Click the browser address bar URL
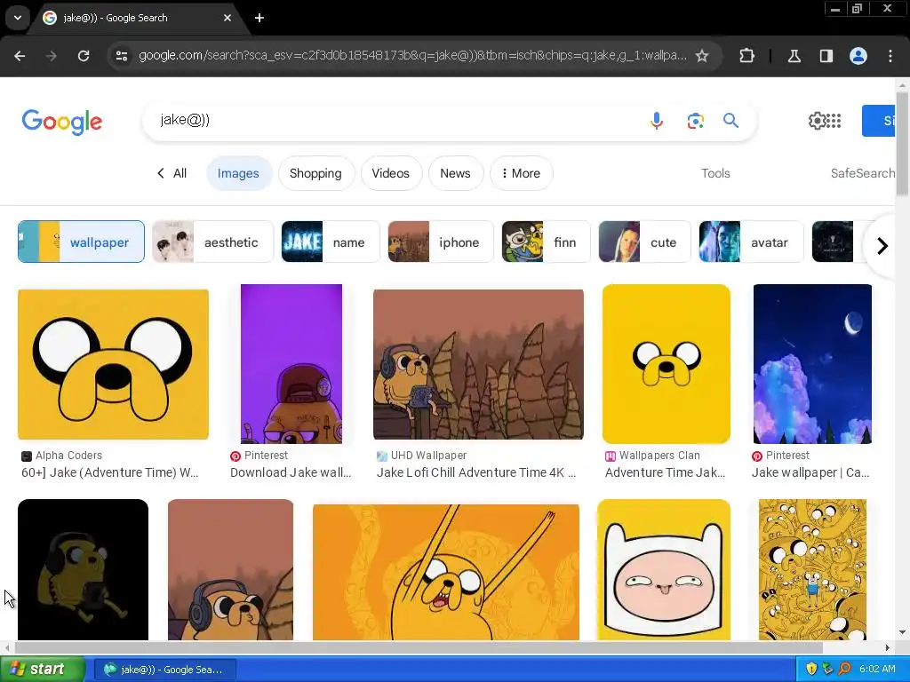This screenshot has width=910, height=682. [412, 56]
